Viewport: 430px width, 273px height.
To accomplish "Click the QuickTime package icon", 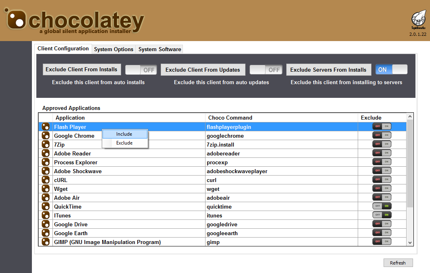I will click(x=46, y=206).
